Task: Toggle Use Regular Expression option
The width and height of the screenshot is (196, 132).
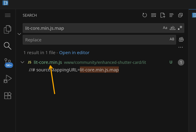Action: coord(180,28)
